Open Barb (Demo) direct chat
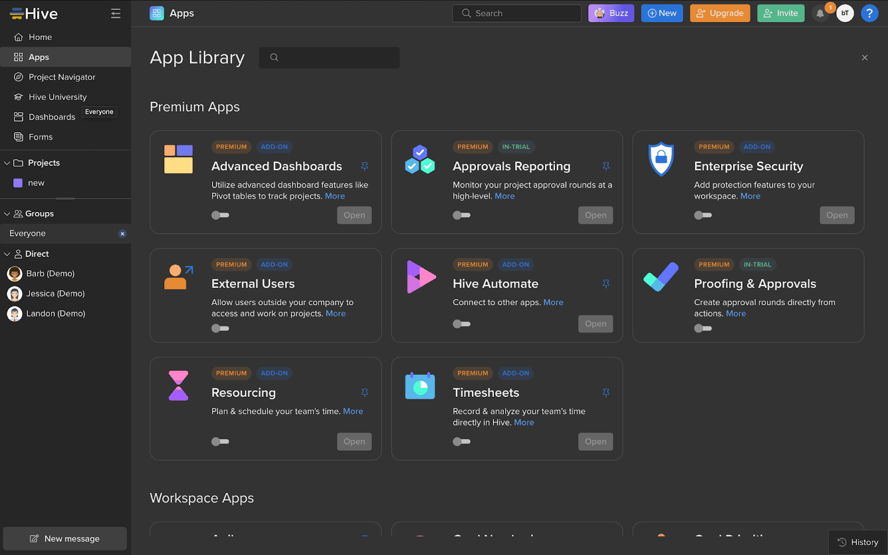The image size is (888, 555). [x=65, y=274]
